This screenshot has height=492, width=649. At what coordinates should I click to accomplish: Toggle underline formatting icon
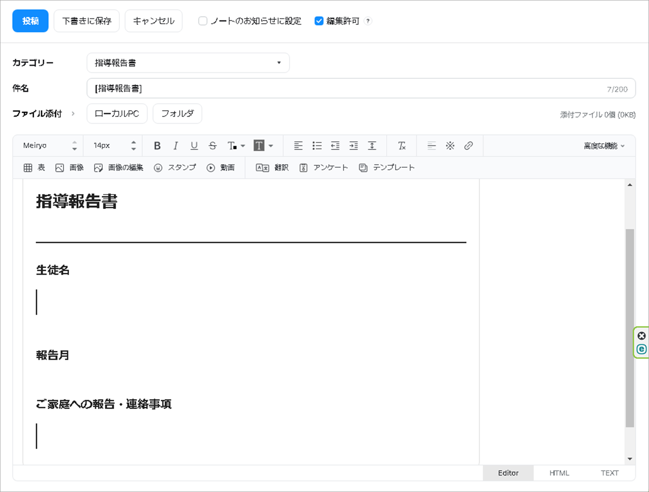point(194,146)
